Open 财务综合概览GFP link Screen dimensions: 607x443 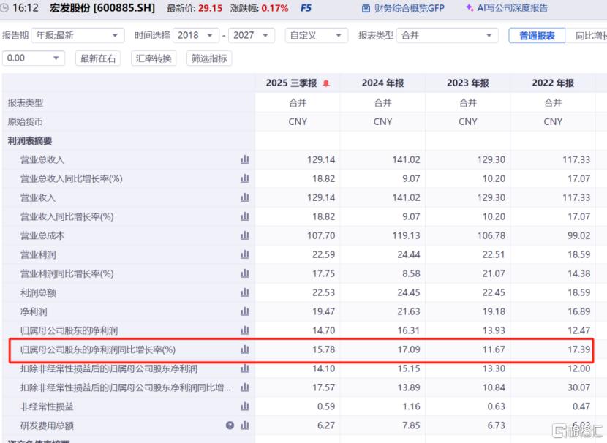point(404,8)
